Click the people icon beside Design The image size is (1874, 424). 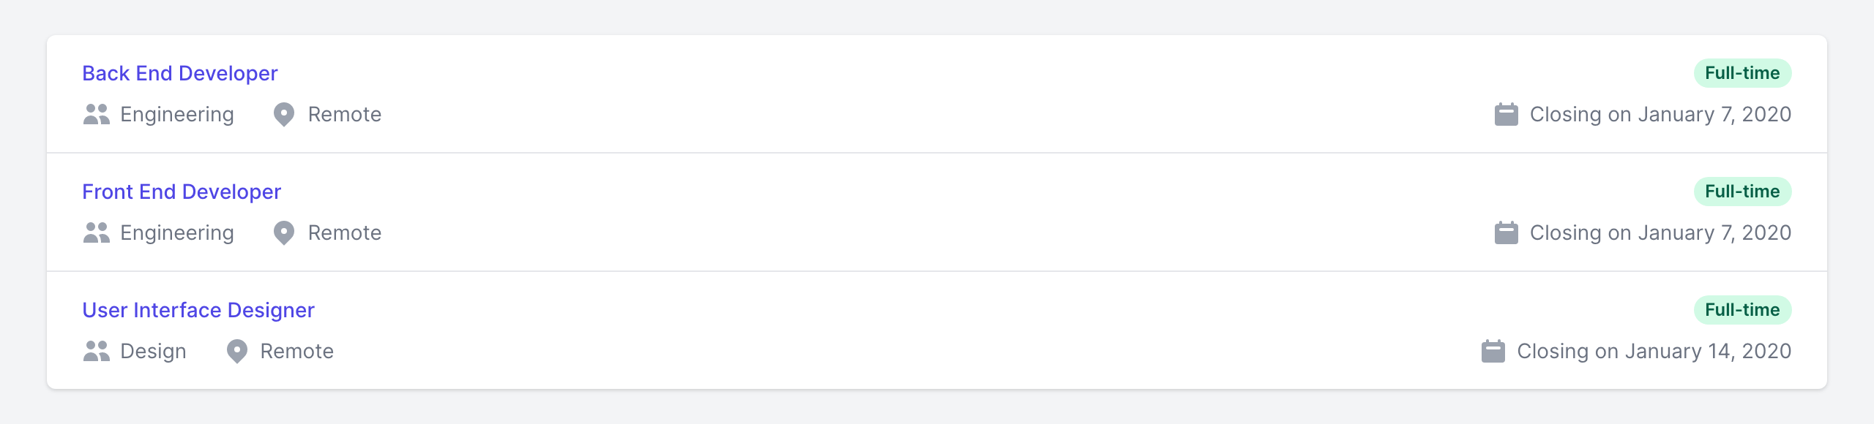(x=96, y=352)
